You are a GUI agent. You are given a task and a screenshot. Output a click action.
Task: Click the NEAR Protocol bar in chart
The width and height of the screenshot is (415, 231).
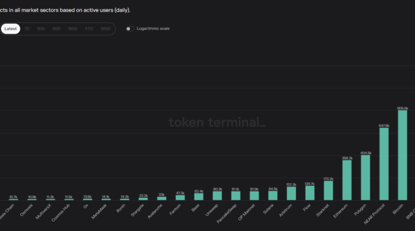click(x=384, y=164)
